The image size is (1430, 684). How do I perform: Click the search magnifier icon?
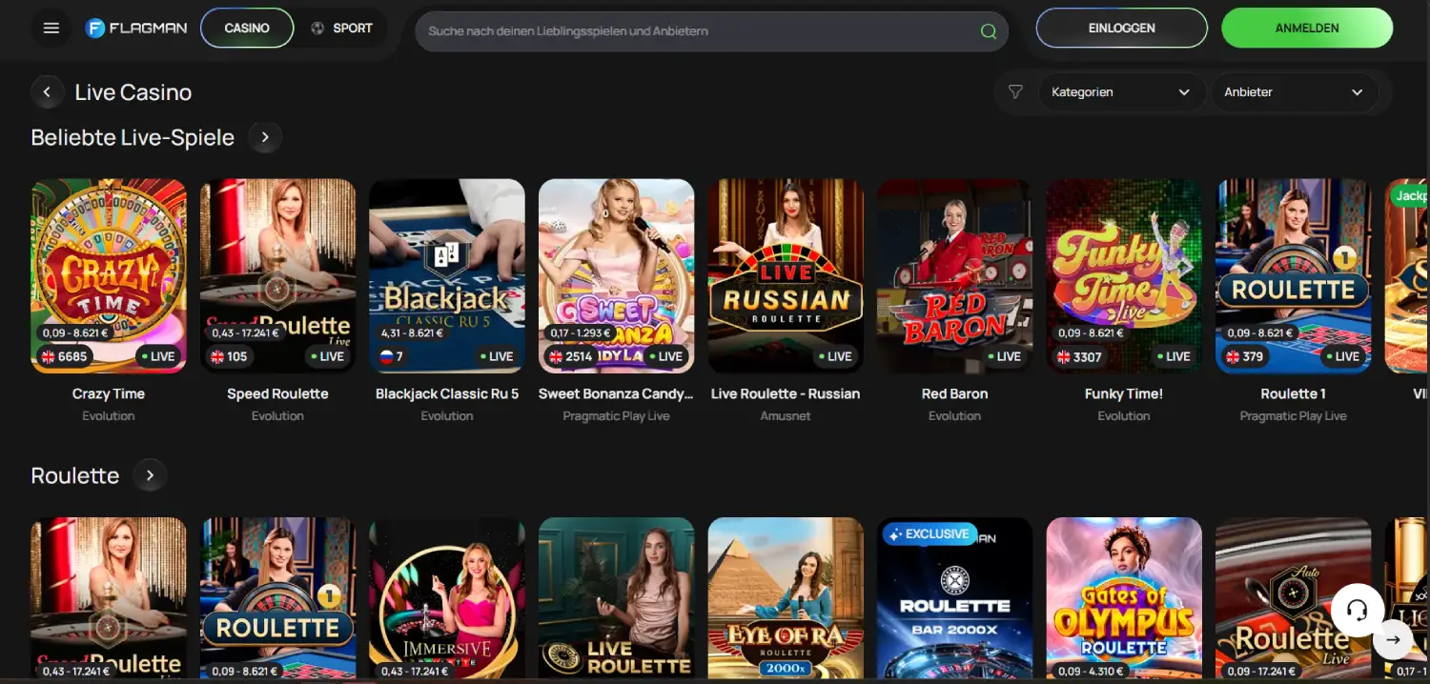point(989,31)
